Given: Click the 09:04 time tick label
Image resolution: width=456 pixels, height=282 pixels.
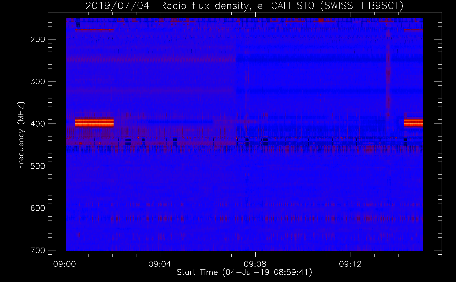Looking at the screenshot, I should point(160,264).
